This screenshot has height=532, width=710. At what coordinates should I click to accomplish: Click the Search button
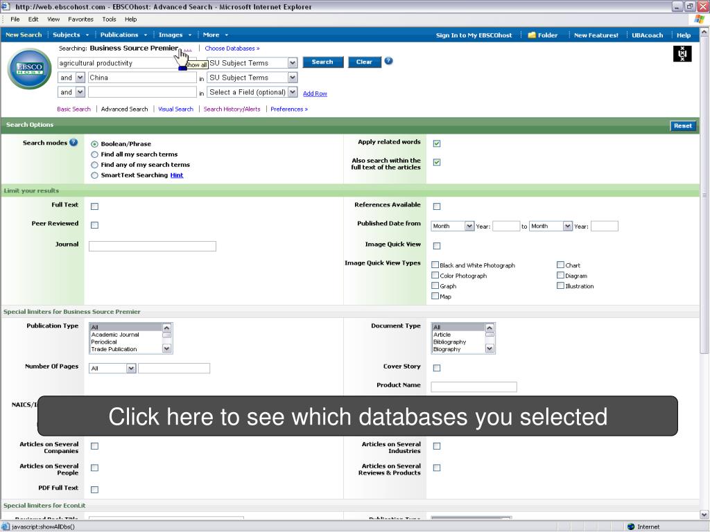(322, 62)
